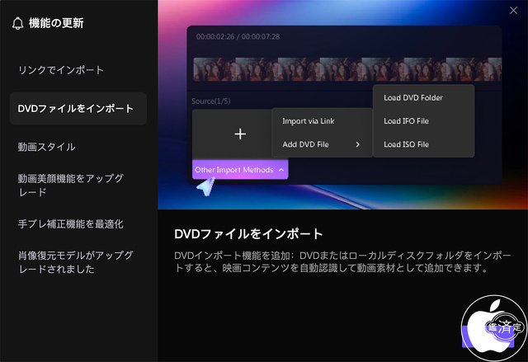Click the plus icon to add source
The height and width of the screenshot is (362, 528).
240,134
